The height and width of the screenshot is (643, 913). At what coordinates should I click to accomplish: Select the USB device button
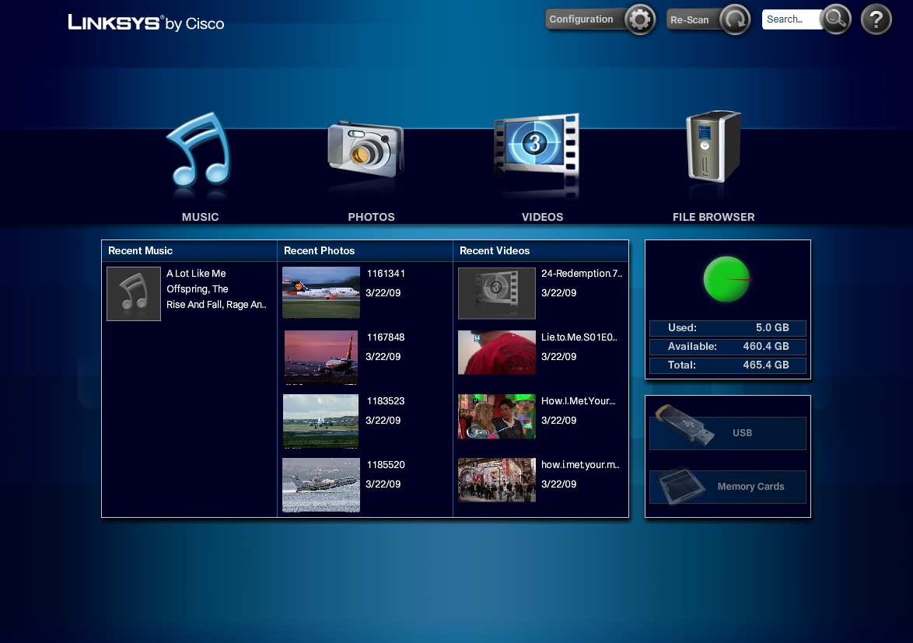click(x=728, y=433)
